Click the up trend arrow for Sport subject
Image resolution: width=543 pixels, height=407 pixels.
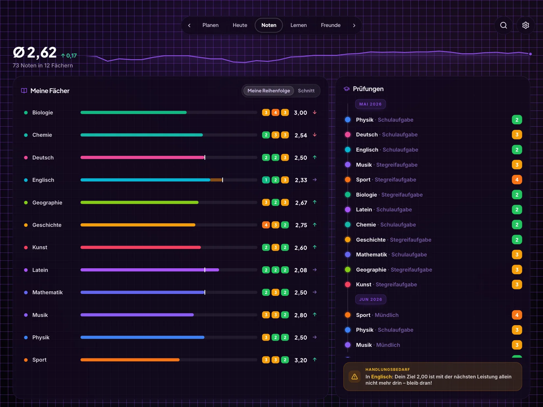pos(315,360)
